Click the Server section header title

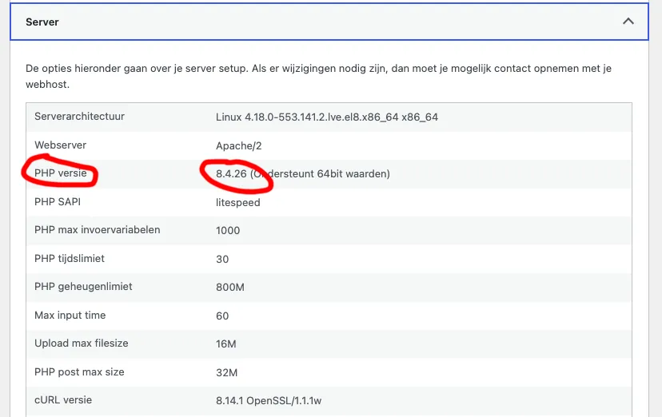tap(42, 22)
